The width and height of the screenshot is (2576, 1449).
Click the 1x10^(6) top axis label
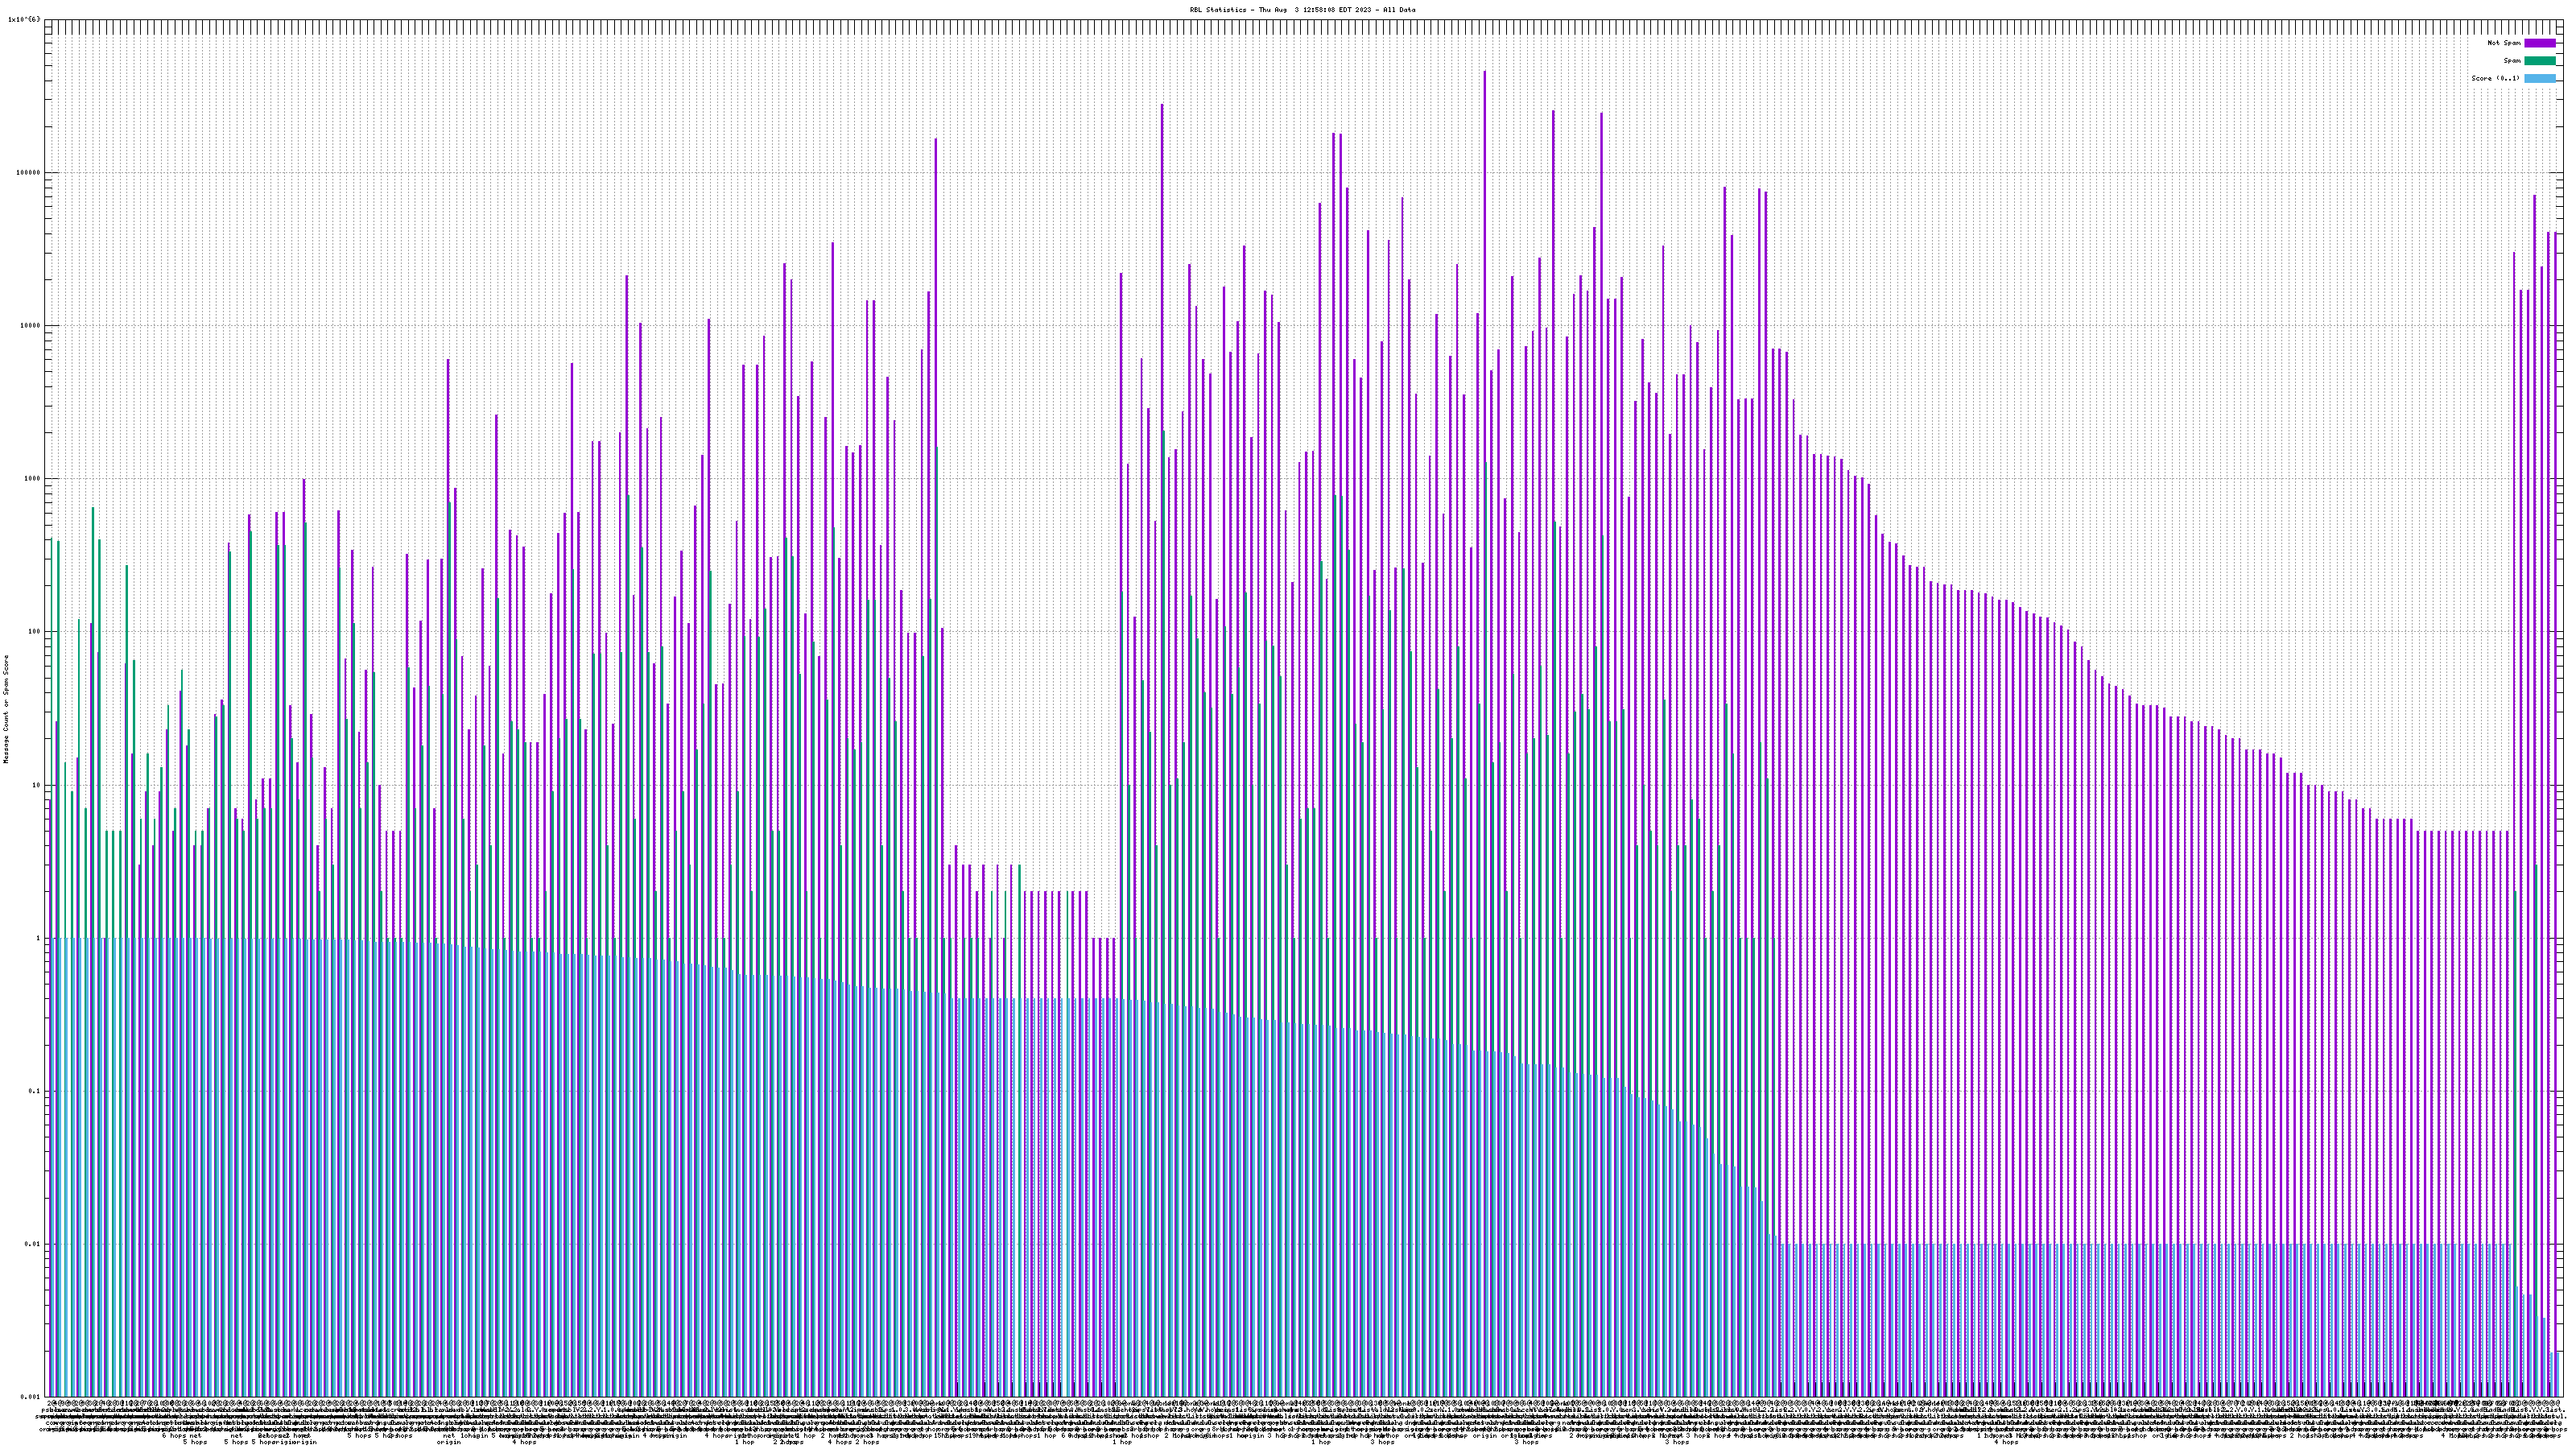24,19
